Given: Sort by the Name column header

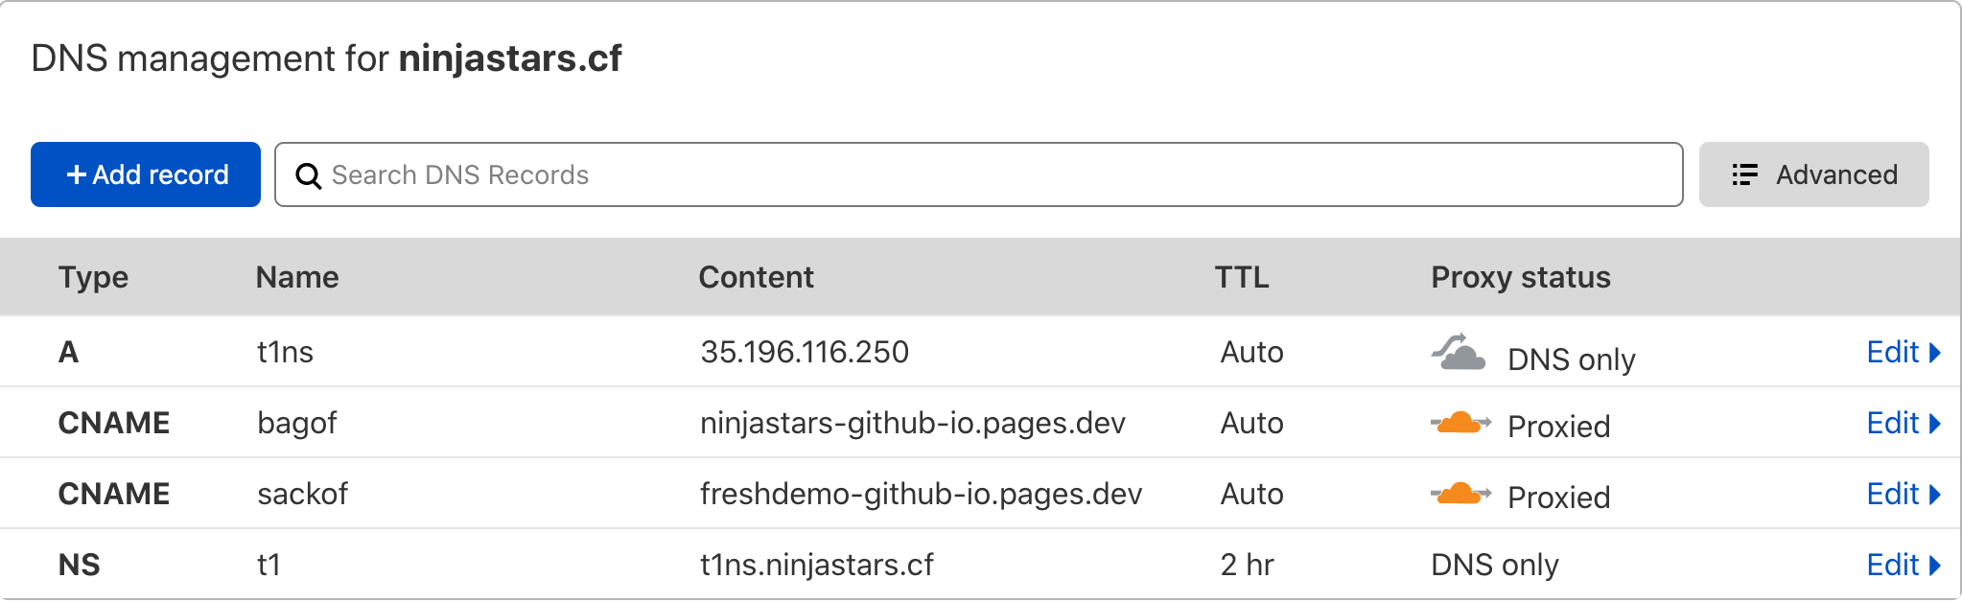Looking at the screenshot, I should (297, 277).
